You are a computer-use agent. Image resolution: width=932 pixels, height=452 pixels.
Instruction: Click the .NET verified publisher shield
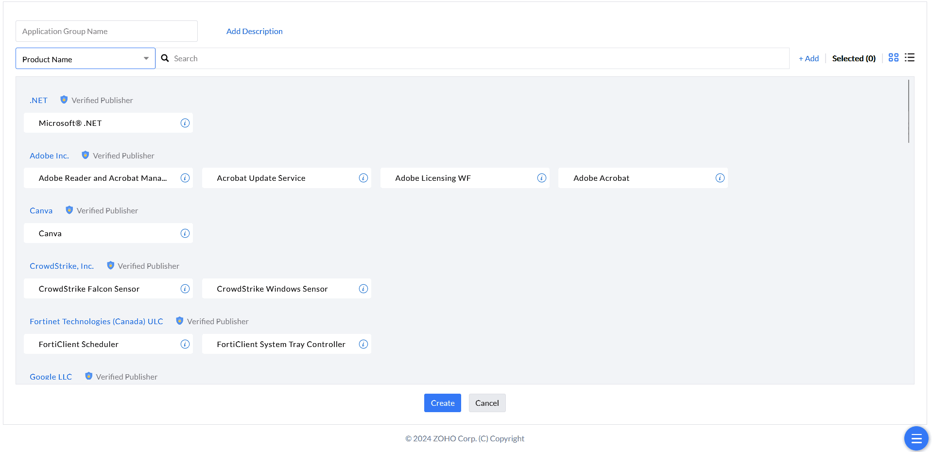click(64, 100)
